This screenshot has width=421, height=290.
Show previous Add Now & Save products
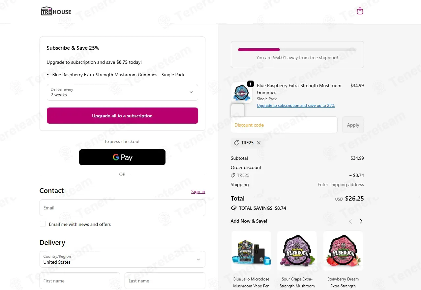tap(350, 221)
